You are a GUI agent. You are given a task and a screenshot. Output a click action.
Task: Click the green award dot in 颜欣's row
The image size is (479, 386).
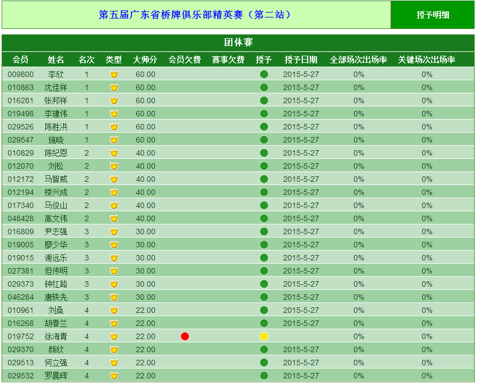264,349
